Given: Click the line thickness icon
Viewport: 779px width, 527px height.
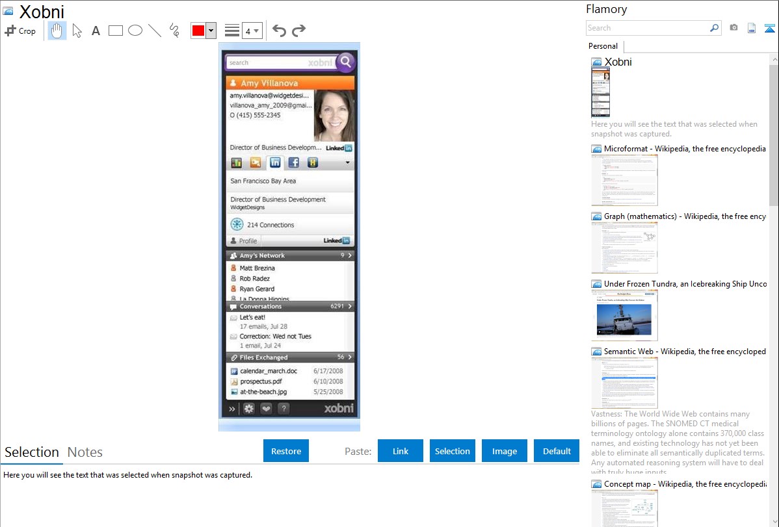Looking at the screenshot, I should coord(232,31).
